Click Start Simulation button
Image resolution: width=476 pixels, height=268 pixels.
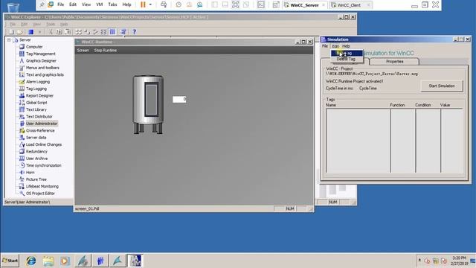(x=442, y=86)
